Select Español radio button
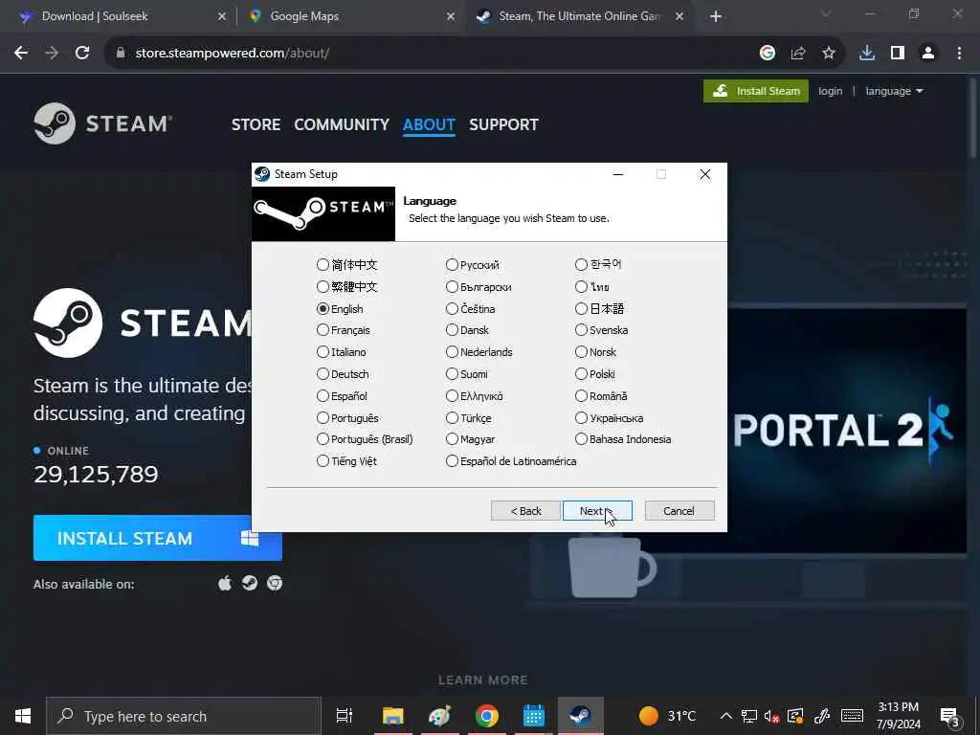Screen dimensions: 980x735 (323, 395)
